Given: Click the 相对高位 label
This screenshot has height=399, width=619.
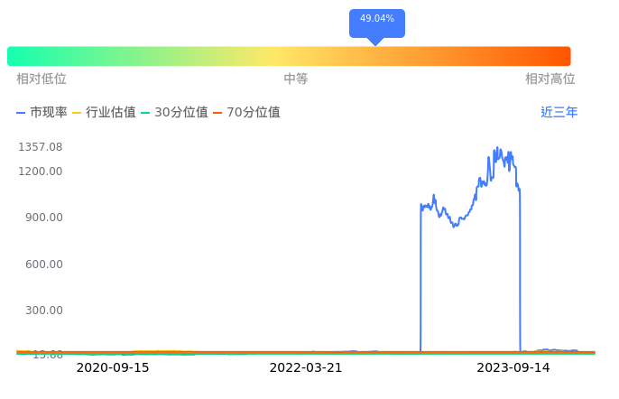Looking at the screenshot, I should 550,79.
